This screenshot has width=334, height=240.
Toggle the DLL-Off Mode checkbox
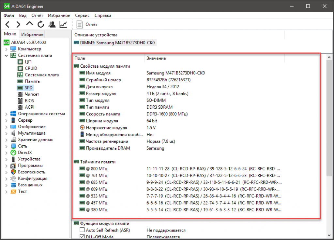[x=82, y=236]
